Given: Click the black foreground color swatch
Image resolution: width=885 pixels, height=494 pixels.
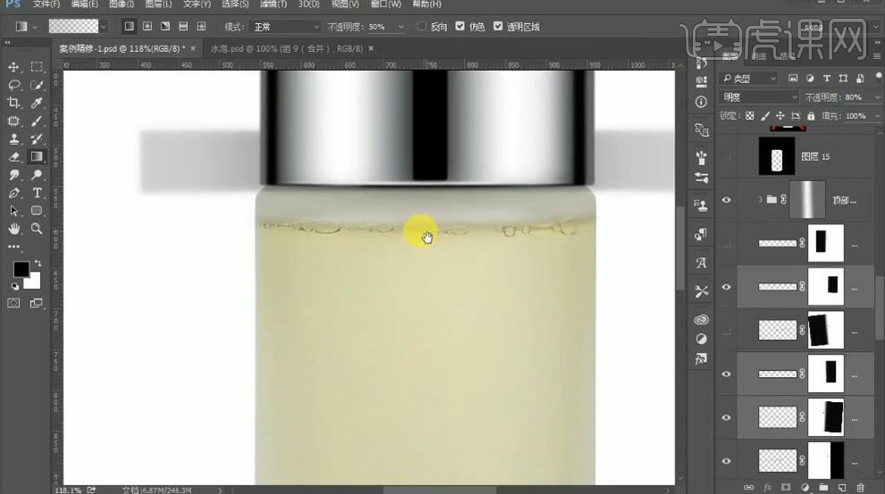Looking at the screenshot, I should coord(21,269).
